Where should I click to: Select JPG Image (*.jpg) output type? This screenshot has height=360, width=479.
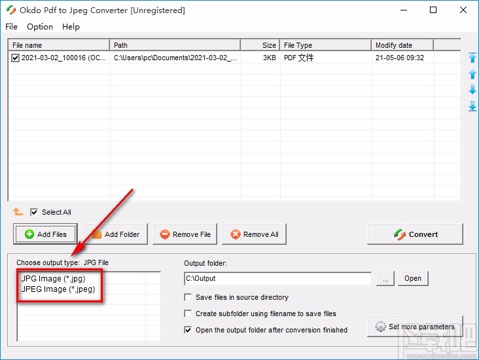coord(54,279)
